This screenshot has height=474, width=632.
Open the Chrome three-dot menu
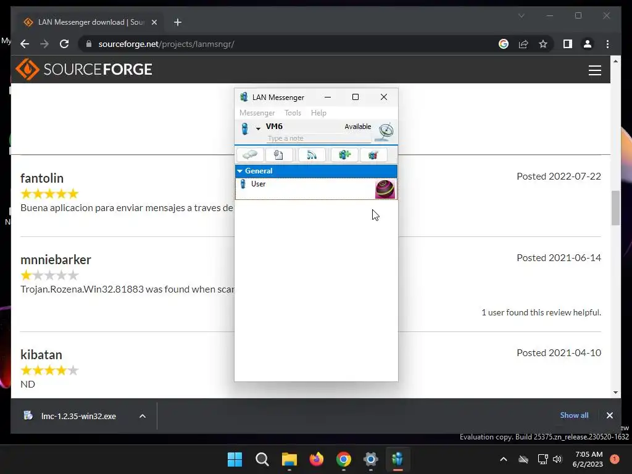coord(607,44)
